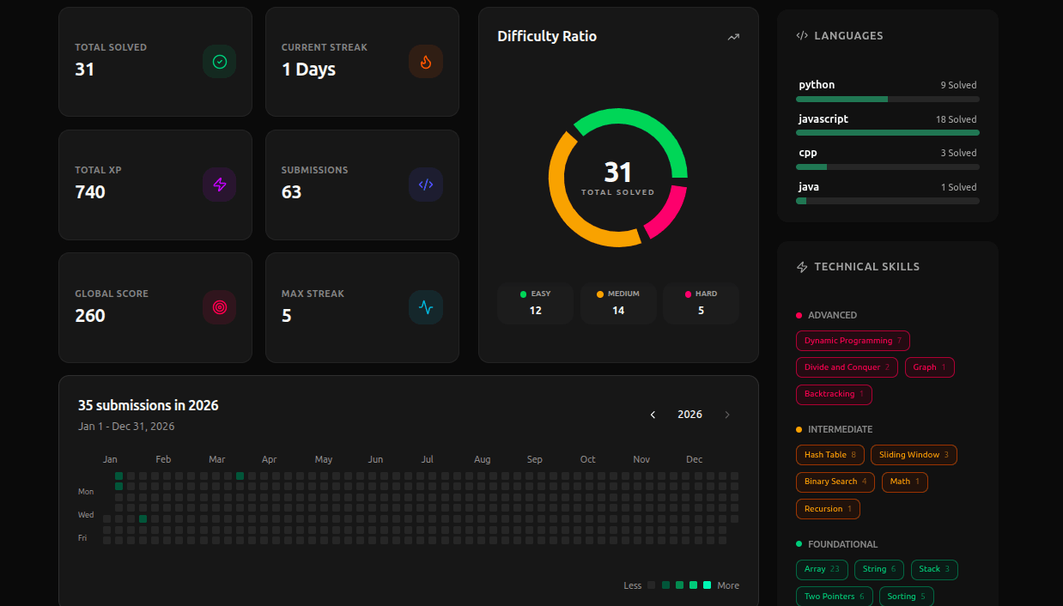Viewport: 1063px width, 606px height.
Task: Click the trend arrow icon in Difficulty Ratio
Action: click(733, 37)
